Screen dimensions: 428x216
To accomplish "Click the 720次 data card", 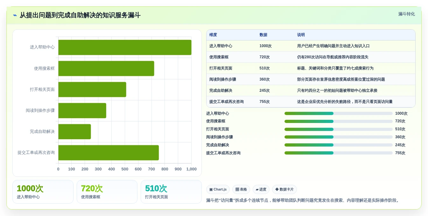I will click(x=107, y=192).
